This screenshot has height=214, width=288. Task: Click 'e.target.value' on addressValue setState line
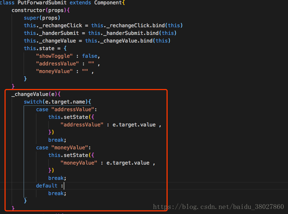click(x=134, y=125)
